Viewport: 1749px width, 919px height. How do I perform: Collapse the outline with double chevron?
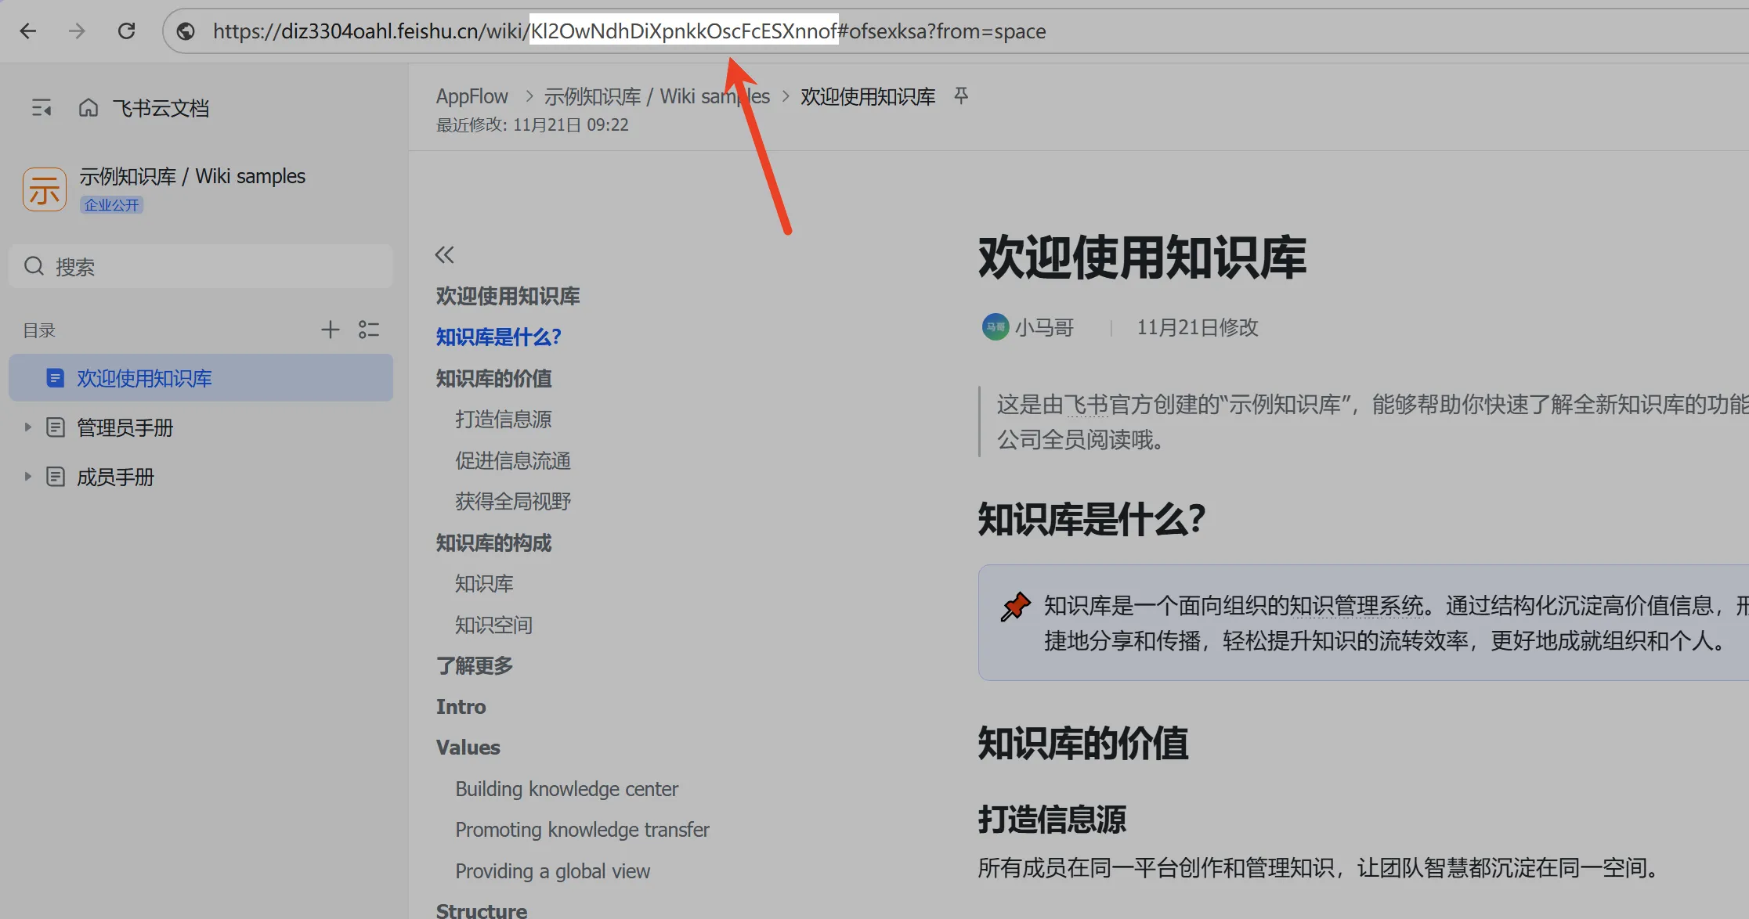444,254
